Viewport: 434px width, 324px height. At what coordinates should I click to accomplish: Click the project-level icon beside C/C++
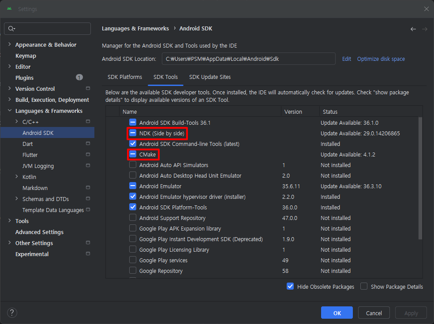coord(88,122)
